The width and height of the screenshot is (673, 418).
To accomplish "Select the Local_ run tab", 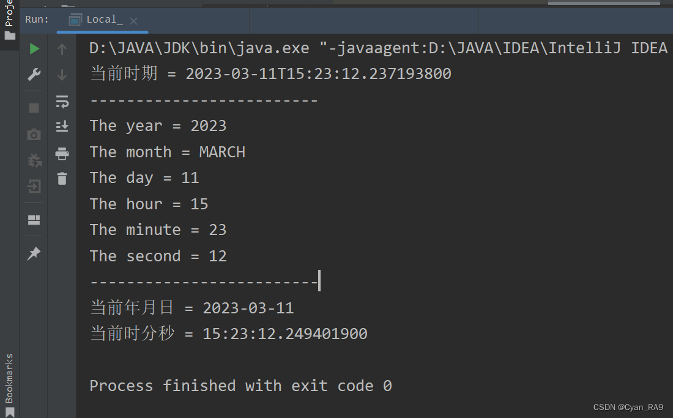I will 95,20.
